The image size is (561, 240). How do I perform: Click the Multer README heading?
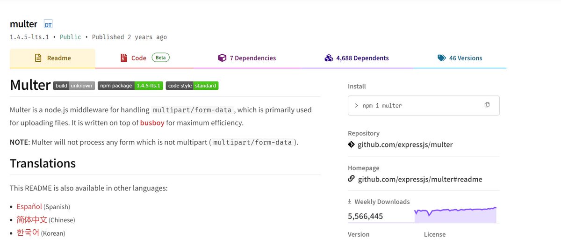click(x=30, y=85)
